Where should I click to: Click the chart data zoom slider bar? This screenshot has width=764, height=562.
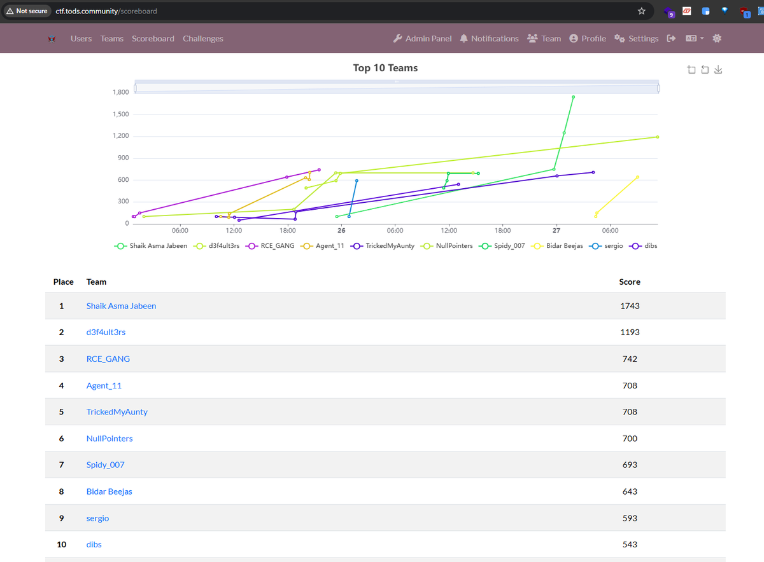pos(397,87)
